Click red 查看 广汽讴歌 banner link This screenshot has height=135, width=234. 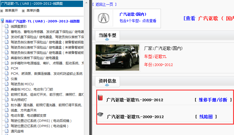[x=209, y=18]
